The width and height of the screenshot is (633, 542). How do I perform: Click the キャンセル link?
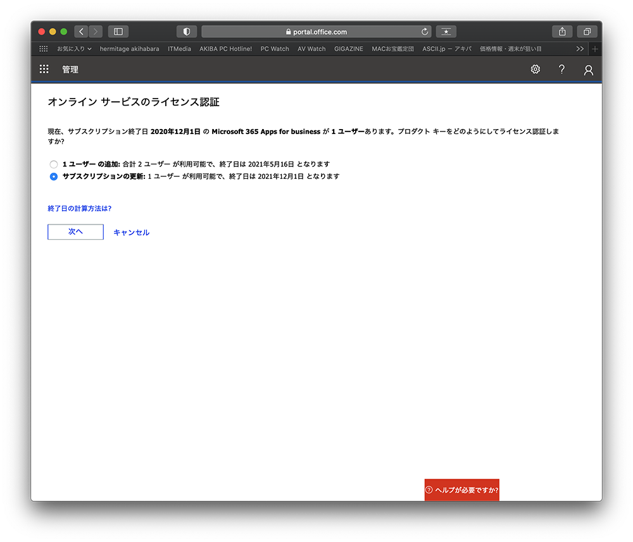pos(131,232)
